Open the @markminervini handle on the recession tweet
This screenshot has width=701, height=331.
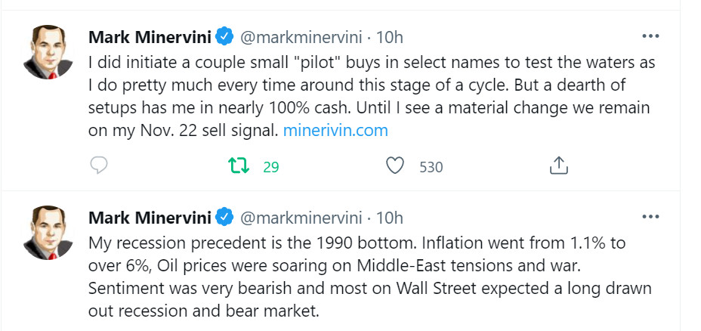[x=301, y=218]
